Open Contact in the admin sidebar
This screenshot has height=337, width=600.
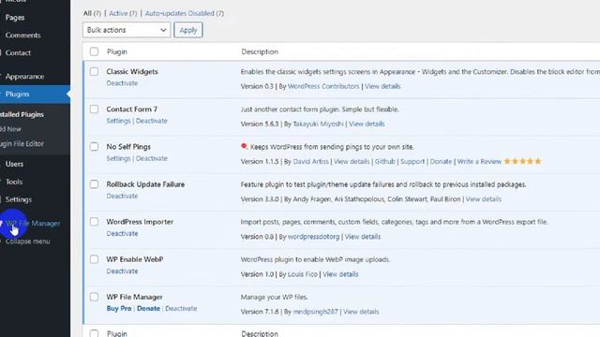pos(18,52)
